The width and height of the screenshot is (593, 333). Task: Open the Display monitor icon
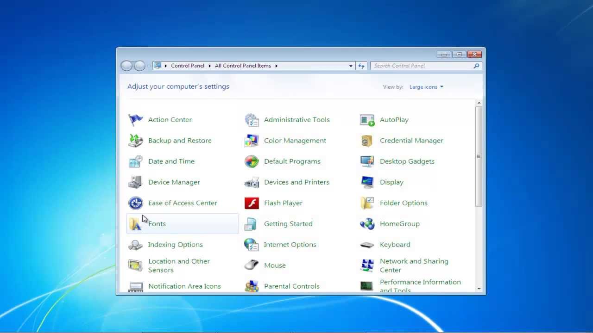[x=367, y=182]
